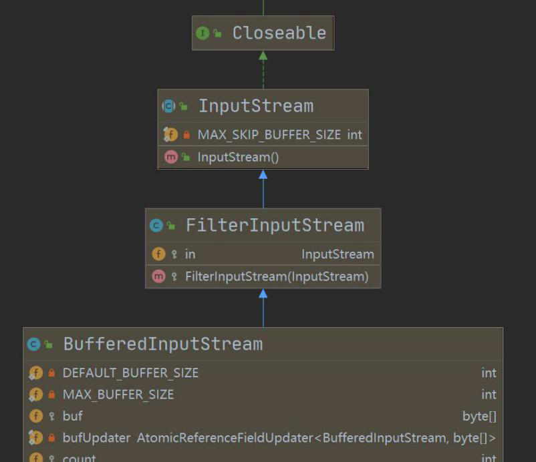Click the protected key icon beside buf
Screen dimensions: 536x462
[x=51, y=416]
